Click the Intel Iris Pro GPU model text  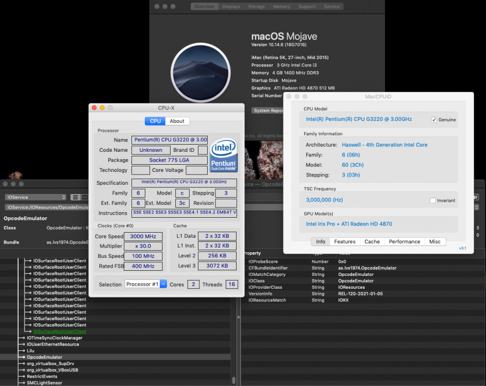point(349,224)
